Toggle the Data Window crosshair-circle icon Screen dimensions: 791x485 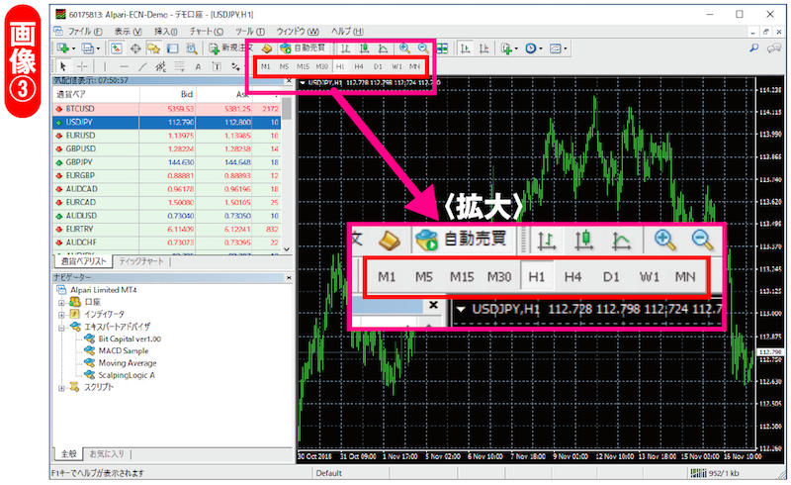tap(135, 48)
